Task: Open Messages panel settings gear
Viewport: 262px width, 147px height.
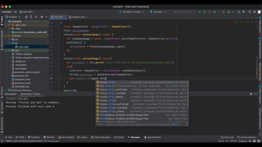Action: pyautogui.click(x=251, y=94)
